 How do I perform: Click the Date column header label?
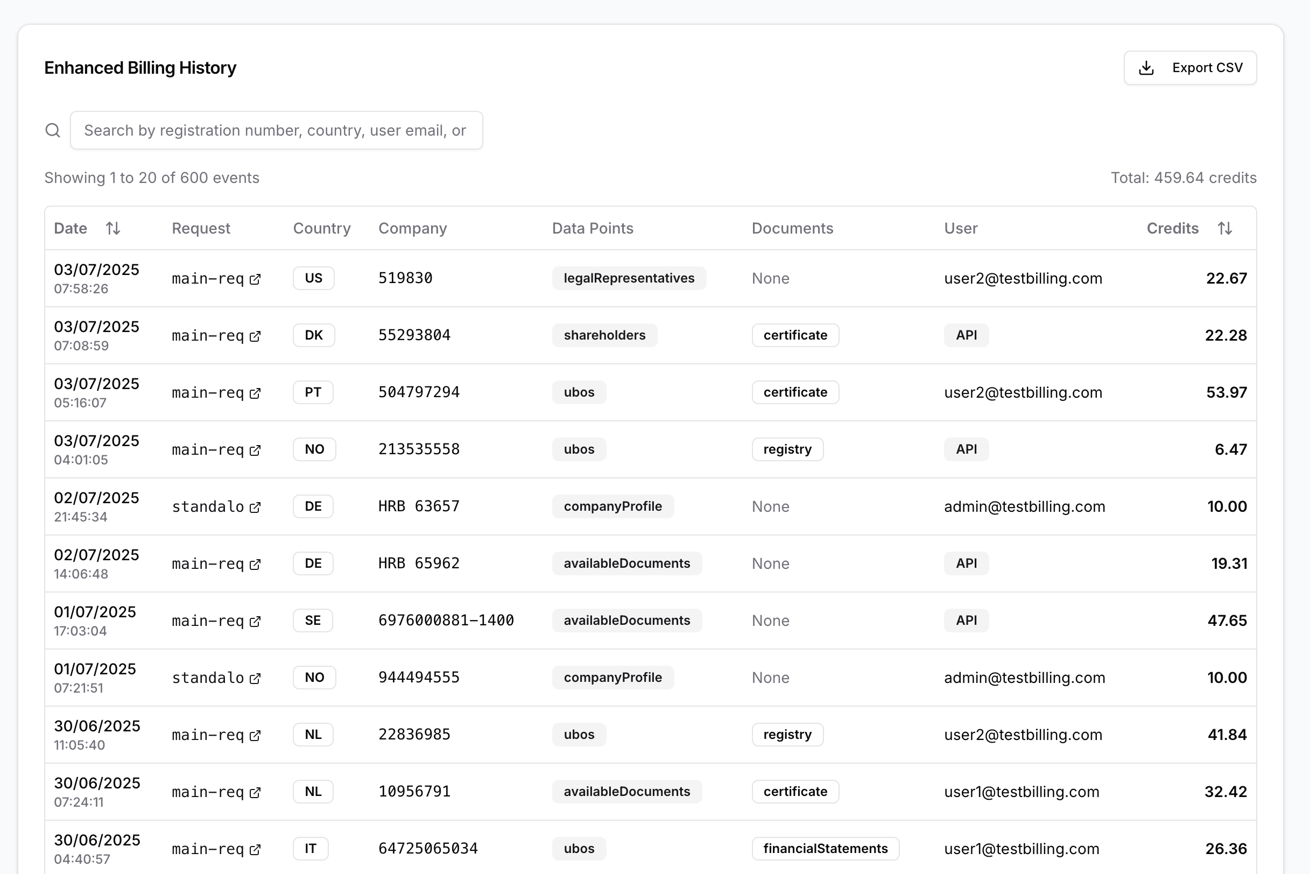click(x=71, y=228)
